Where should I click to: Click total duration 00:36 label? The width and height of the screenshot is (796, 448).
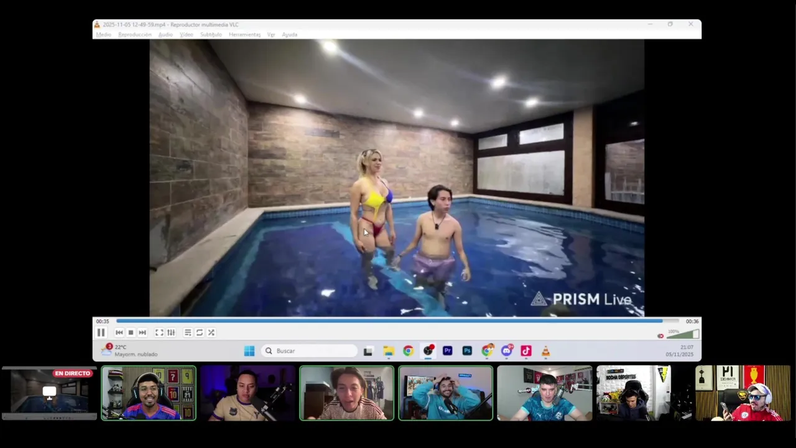tap(692, 322)
